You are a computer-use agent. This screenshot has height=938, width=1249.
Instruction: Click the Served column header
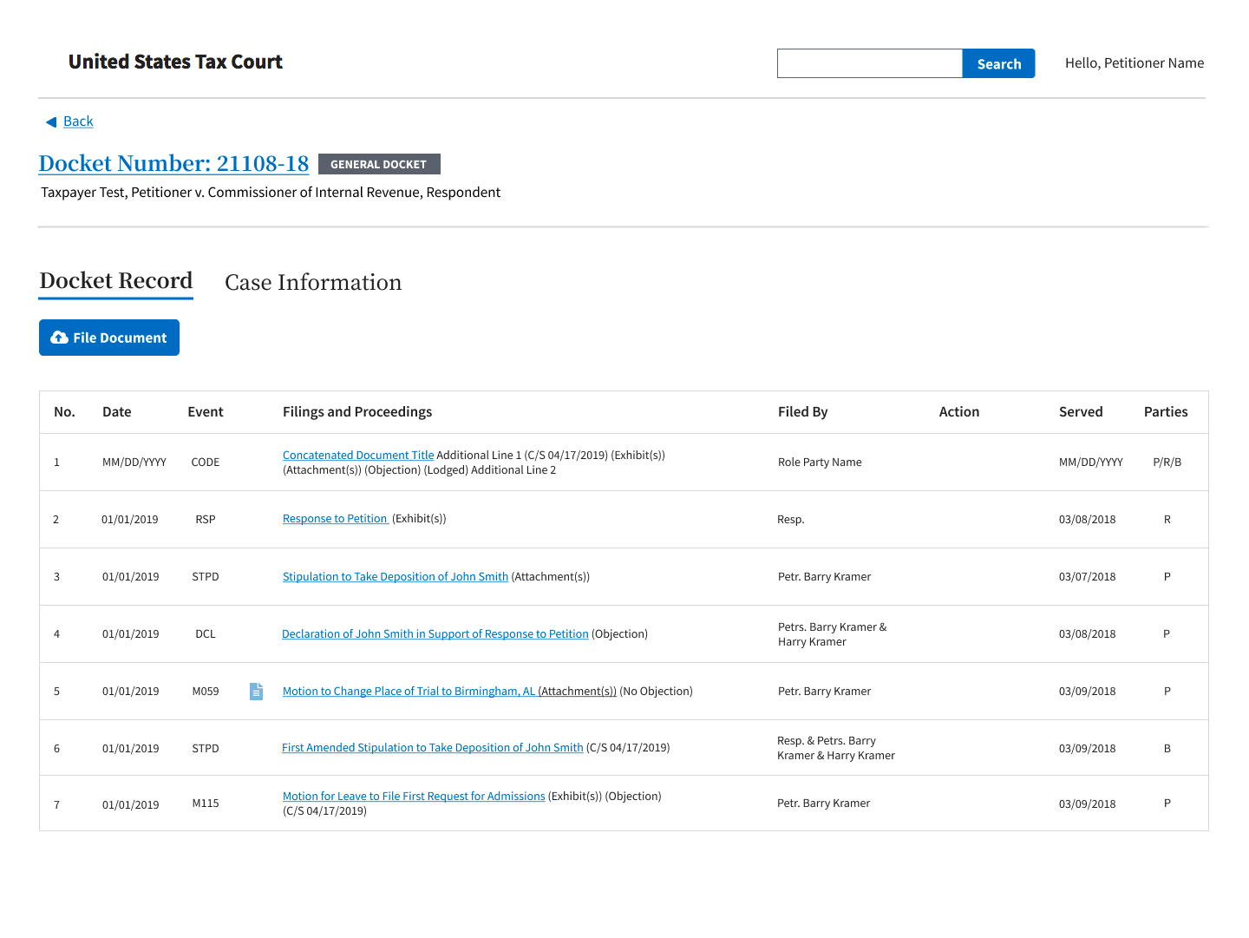1081,412
